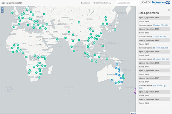Select the marker on Sicily south of Italy
The height and width of the screenshot is (114, 172).
[x=28, y=25]
